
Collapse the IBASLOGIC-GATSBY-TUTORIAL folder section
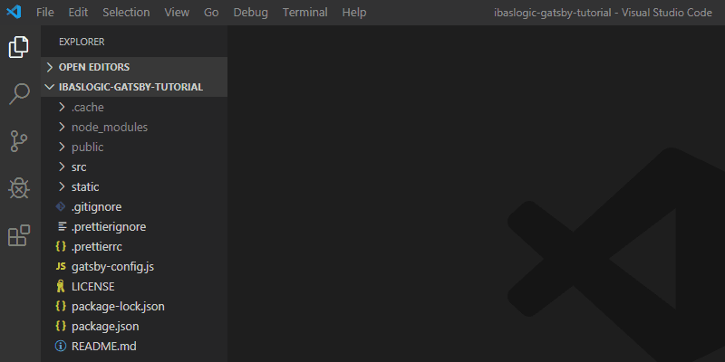click(130, 87)
